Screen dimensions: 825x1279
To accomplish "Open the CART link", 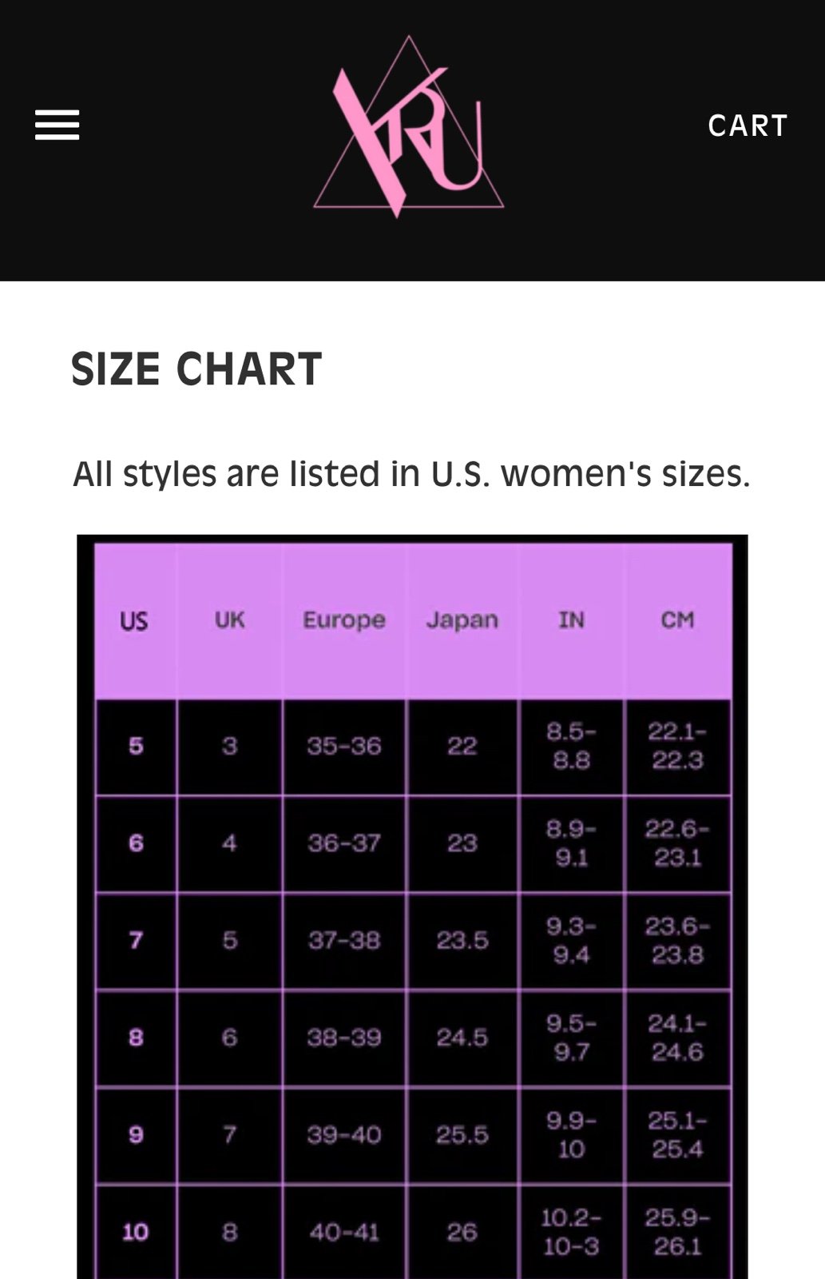I will (x=748, y=126).
